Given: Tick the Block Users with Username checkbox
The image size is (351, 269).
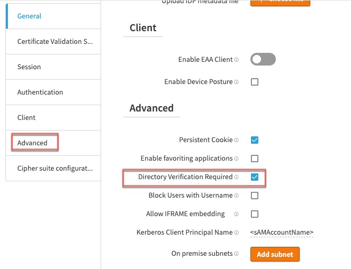Looking at the screenshot, I should pos(255,196).
